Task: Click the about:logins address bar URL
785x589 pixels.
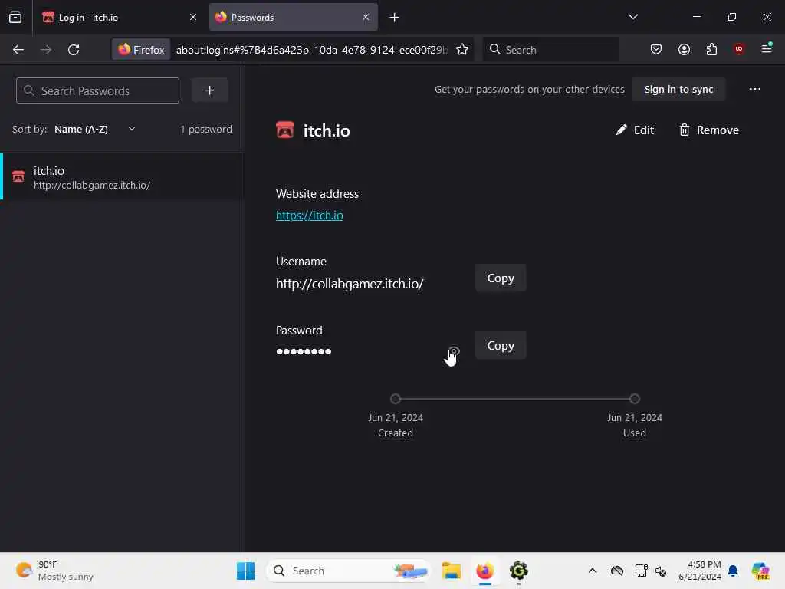Action: 312,50
